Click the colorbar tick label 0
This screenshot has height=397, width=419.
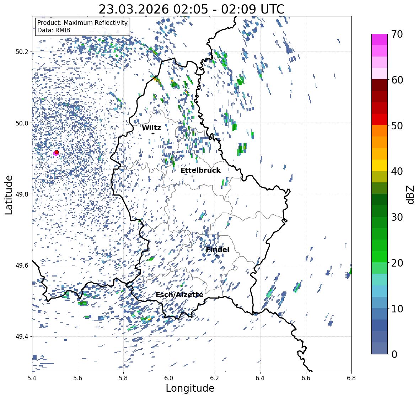coord(394,354)
